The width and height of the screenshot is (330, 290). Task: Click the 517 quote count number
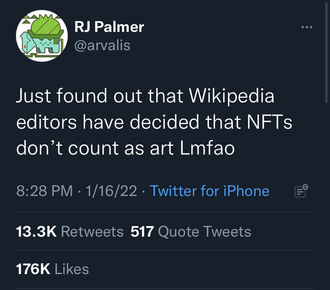coord(142,231)
